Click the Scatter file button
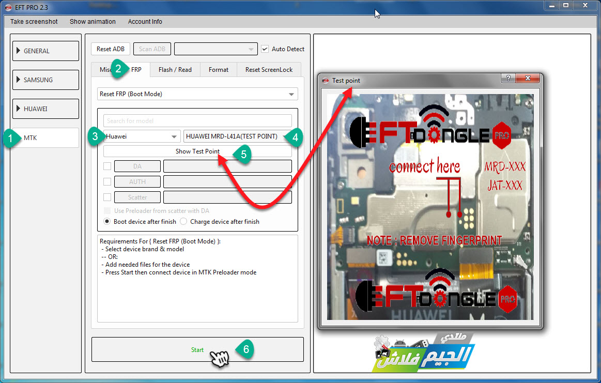 coord(137,197)
